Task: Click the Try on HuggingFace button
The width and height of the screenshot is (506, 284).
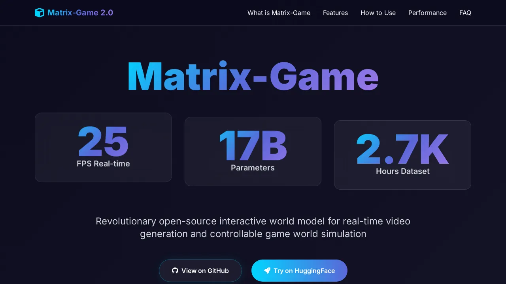Action: 299,271
